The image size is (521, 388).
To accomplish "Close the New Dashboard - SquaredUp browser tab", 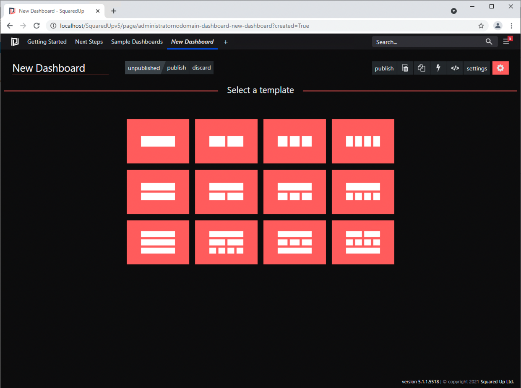I will 98,11.
